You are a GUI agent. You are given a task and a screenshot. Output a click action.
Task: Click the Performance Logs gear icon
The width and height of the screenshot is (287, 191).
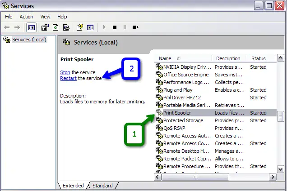tap(159, 82)
